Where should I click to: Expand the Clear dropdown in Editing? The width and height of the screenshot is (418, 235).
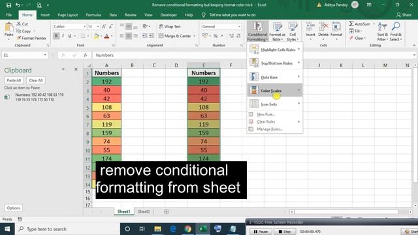(x=364, y=39)
